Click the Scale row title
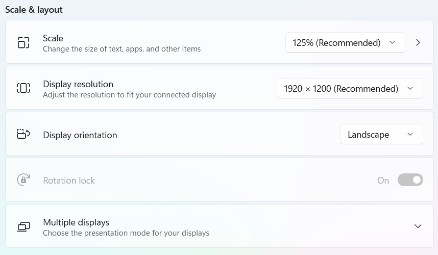Viewport: 438px width, 255px height. 53,38
